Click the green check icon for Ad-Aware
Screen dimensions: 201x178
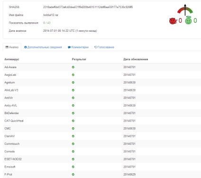click(73, 67)
